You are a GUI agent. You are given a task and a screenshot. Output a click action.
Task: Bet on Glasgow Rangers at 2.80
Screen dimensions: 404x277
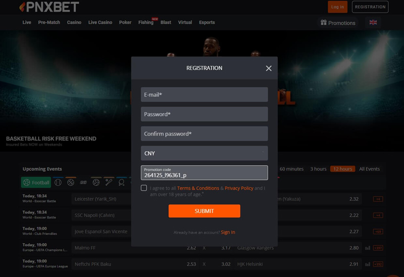tap(298, 248)
